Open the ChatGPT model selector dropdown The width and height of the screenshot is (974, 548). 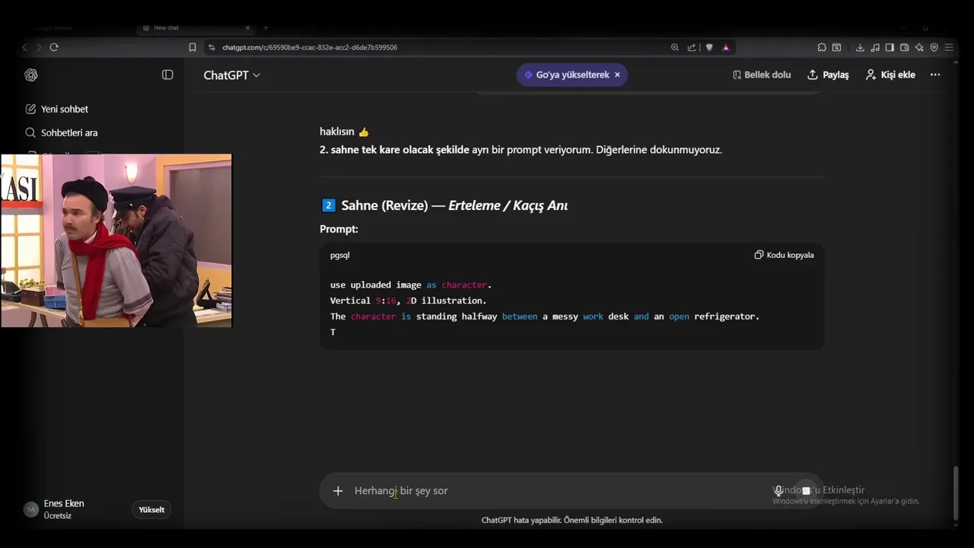point(231,75)
